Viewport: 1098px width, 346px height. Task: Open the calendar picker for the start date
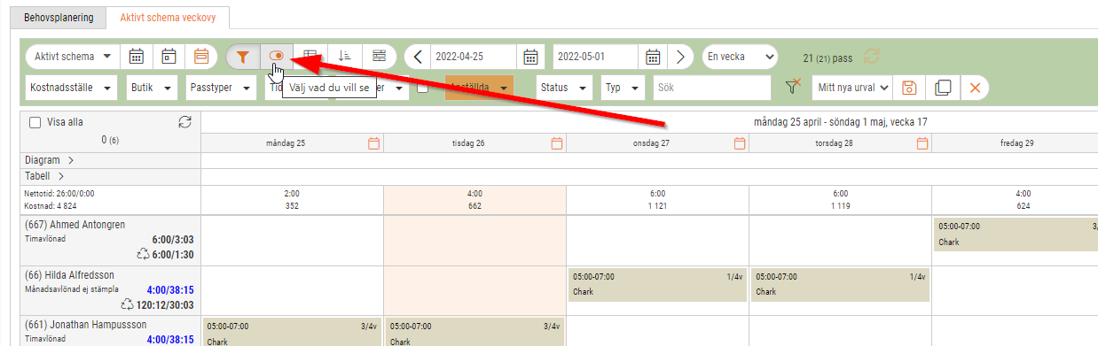pos(530,57)
